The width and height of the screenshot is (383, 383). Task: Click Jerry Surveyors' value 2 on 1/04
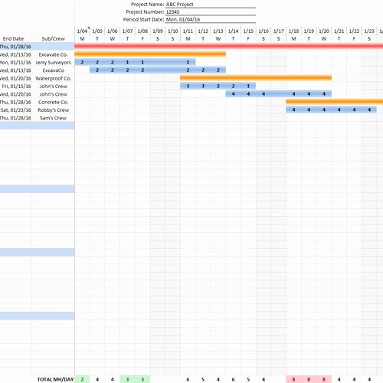82,62
